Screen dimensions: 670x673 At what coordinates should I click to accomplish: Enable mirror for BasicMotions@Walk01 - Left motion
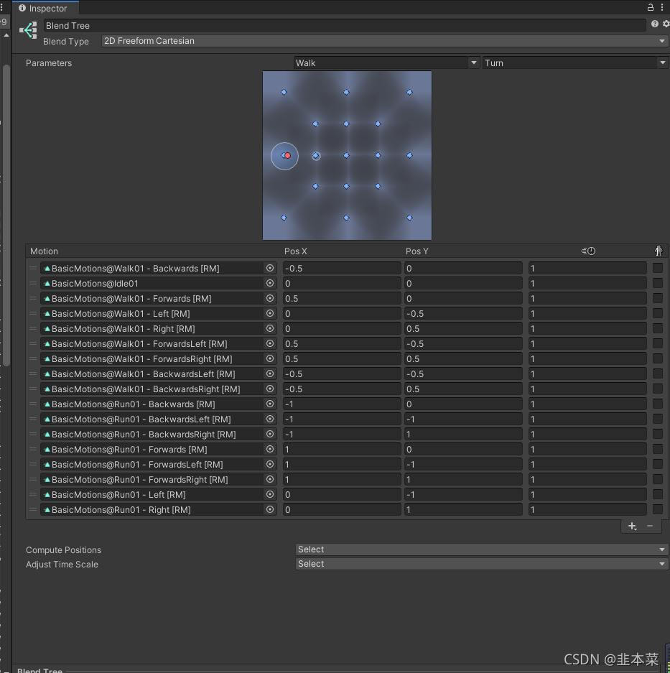point(657,313)
